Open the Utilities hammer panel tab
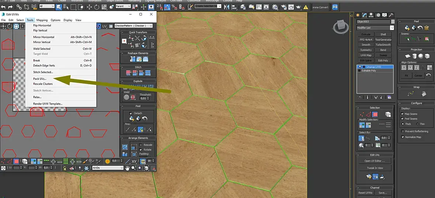The width and height of the screenshot is (435, 198). tap(391, 15)
